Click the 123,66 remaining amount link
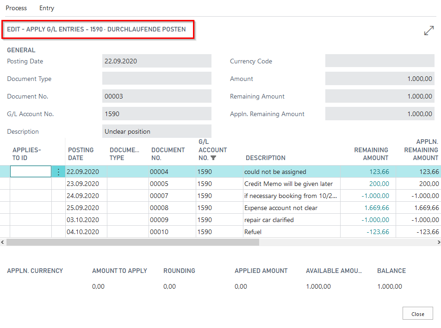Viewport: 441px width, 328px height. tap(379, 172)
